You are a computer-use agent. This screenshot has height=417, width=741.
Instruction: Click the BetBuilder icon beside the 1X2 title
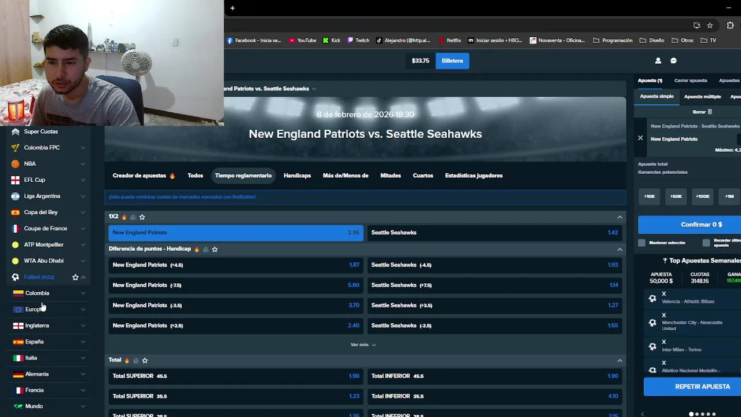click(133, 217)
